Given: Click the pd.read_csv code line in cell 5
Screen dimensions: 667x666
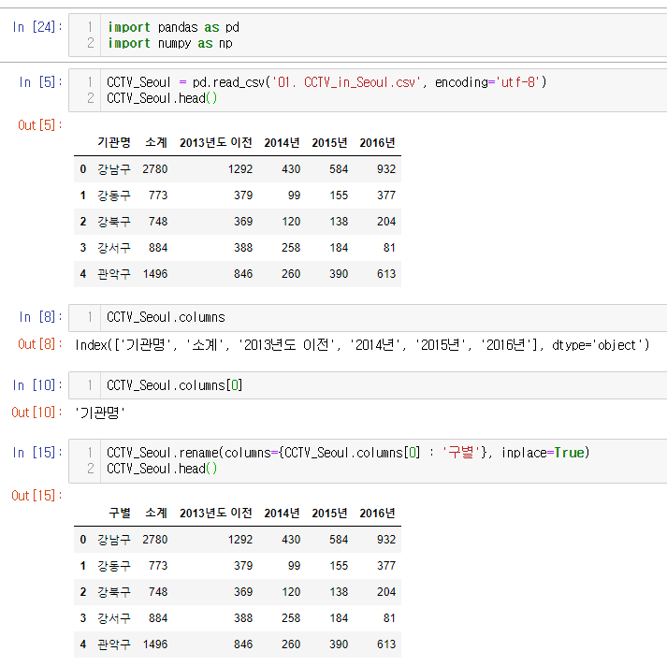Looking at the screenshot, I should click(326, 82).
